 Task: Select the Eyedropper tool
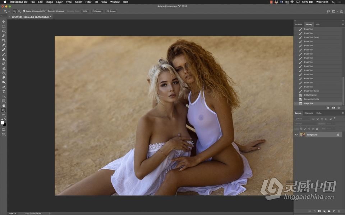[x=4, y=45]
